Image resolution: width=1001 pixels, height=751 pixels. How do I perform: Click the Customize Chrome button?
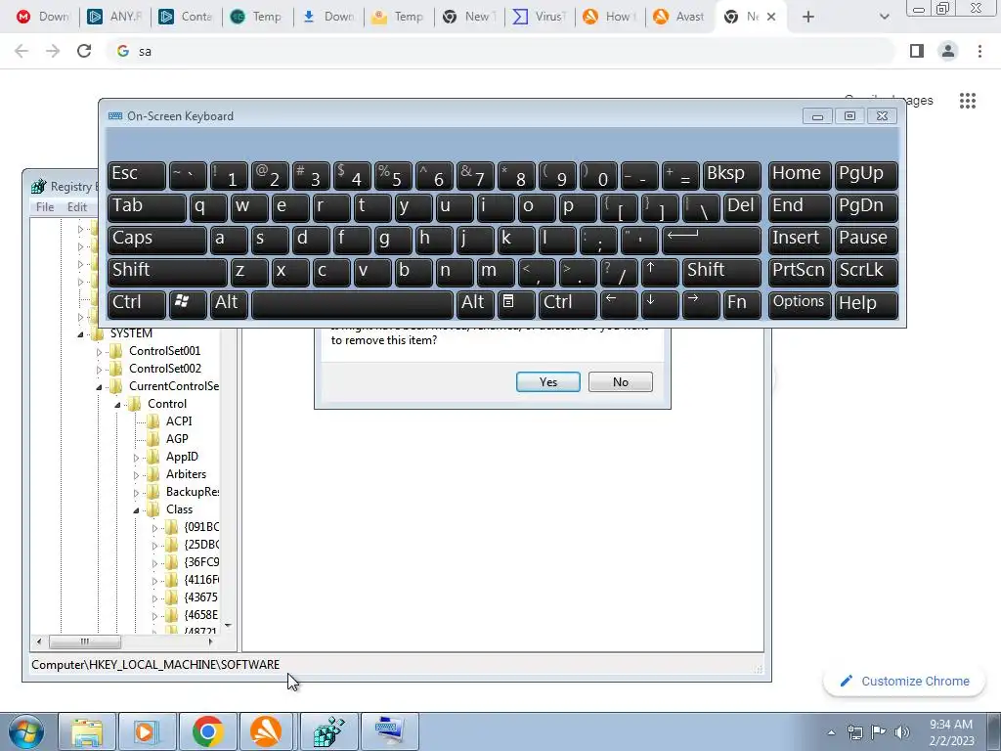tap(905, 681)
